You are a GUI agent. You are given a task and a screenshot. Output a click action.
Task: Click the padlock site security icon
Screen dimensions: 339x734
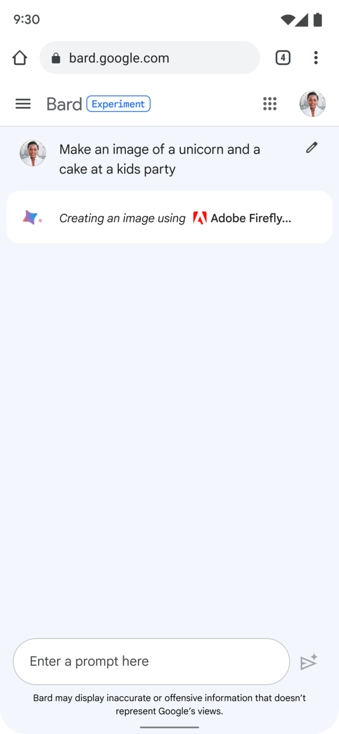point(56,58)
